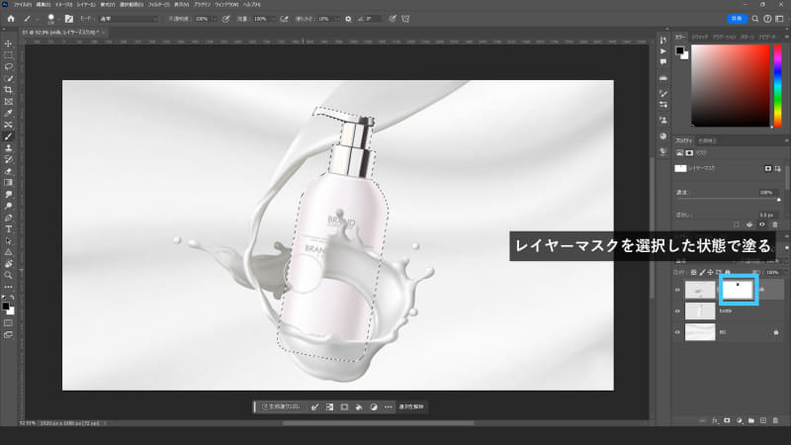Select the Dodge tool

8,206
